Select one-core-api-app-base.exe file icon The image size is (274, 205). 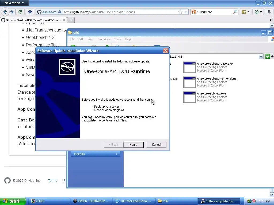(x=190, y=67)
